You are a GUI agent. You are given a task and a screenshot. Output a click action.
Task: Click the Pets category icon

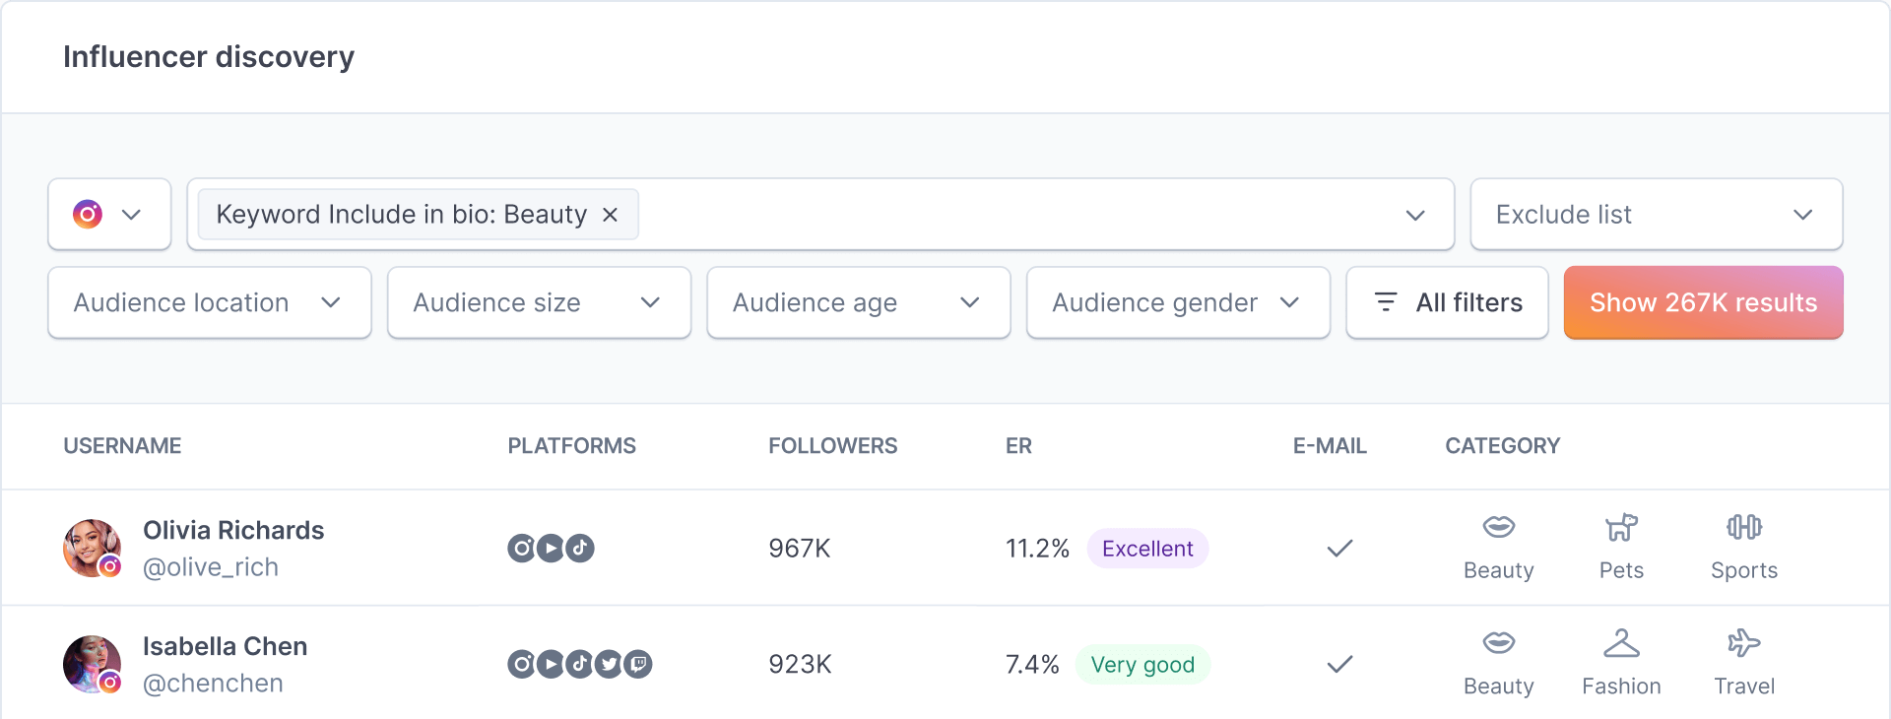tap(1621, 528)
